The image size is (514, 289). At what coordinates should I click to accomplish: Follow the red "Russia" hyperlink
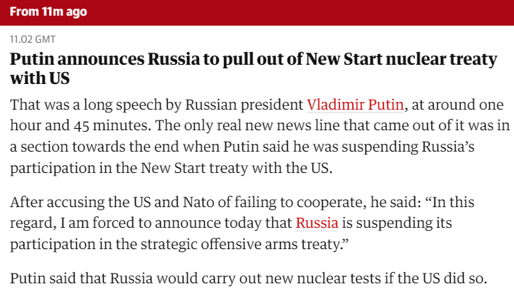pyautogui.click(x=316, y=224)
